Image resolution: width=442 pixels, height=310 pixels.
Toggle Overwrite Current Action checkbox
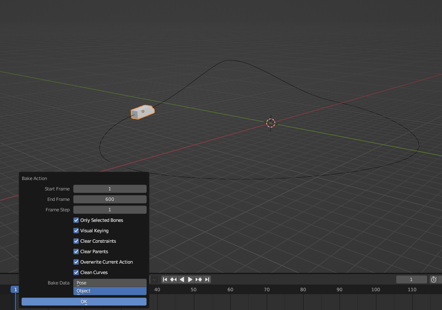76,262
